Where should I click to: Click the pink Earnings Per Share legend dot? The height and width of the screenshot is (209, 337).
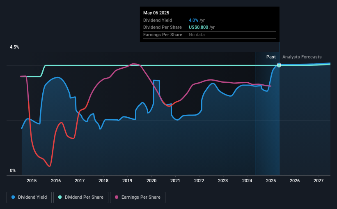click(x=117, y=197)
